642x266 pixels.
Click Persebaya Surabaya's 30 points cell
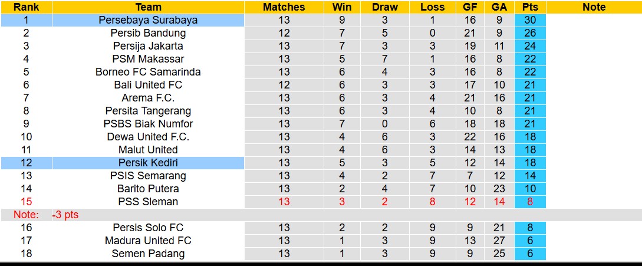click(x=530, y=20)
